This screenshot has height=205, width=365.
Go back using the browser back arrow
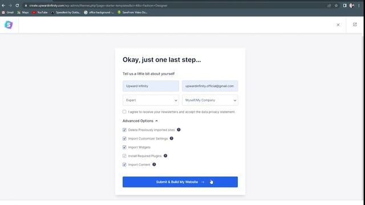3,5
